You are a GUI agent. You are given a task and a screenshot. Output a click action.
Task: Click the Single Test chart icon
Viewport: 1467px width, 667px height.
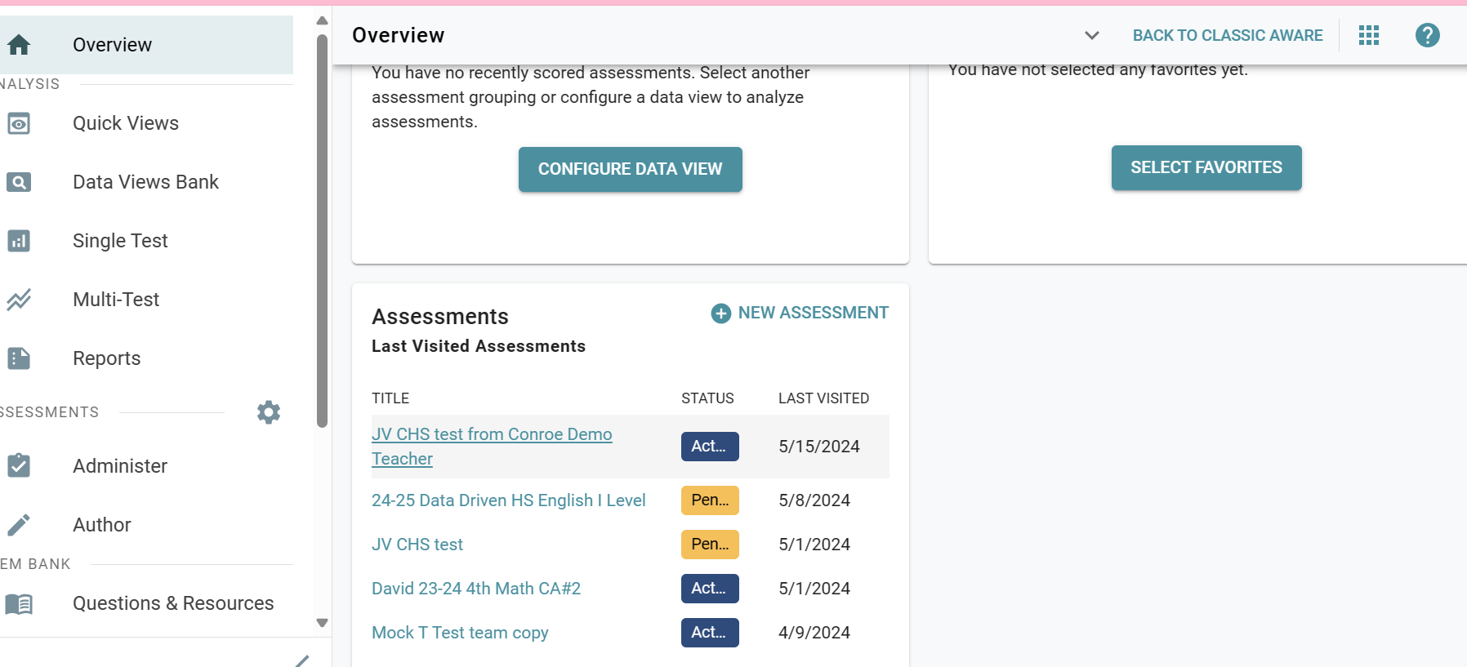19,241
